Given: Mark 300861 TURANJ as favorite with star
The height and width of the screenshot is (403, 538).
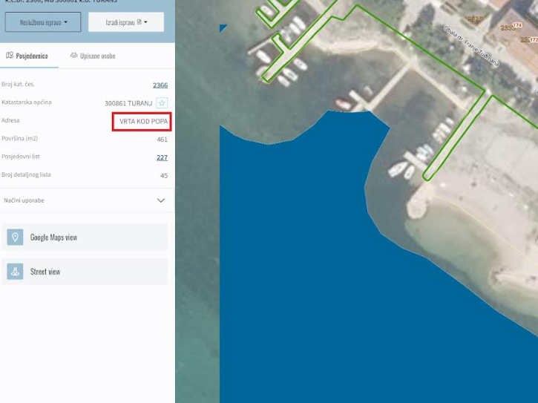Looking at the screenshot, I should tap(162, 103).
